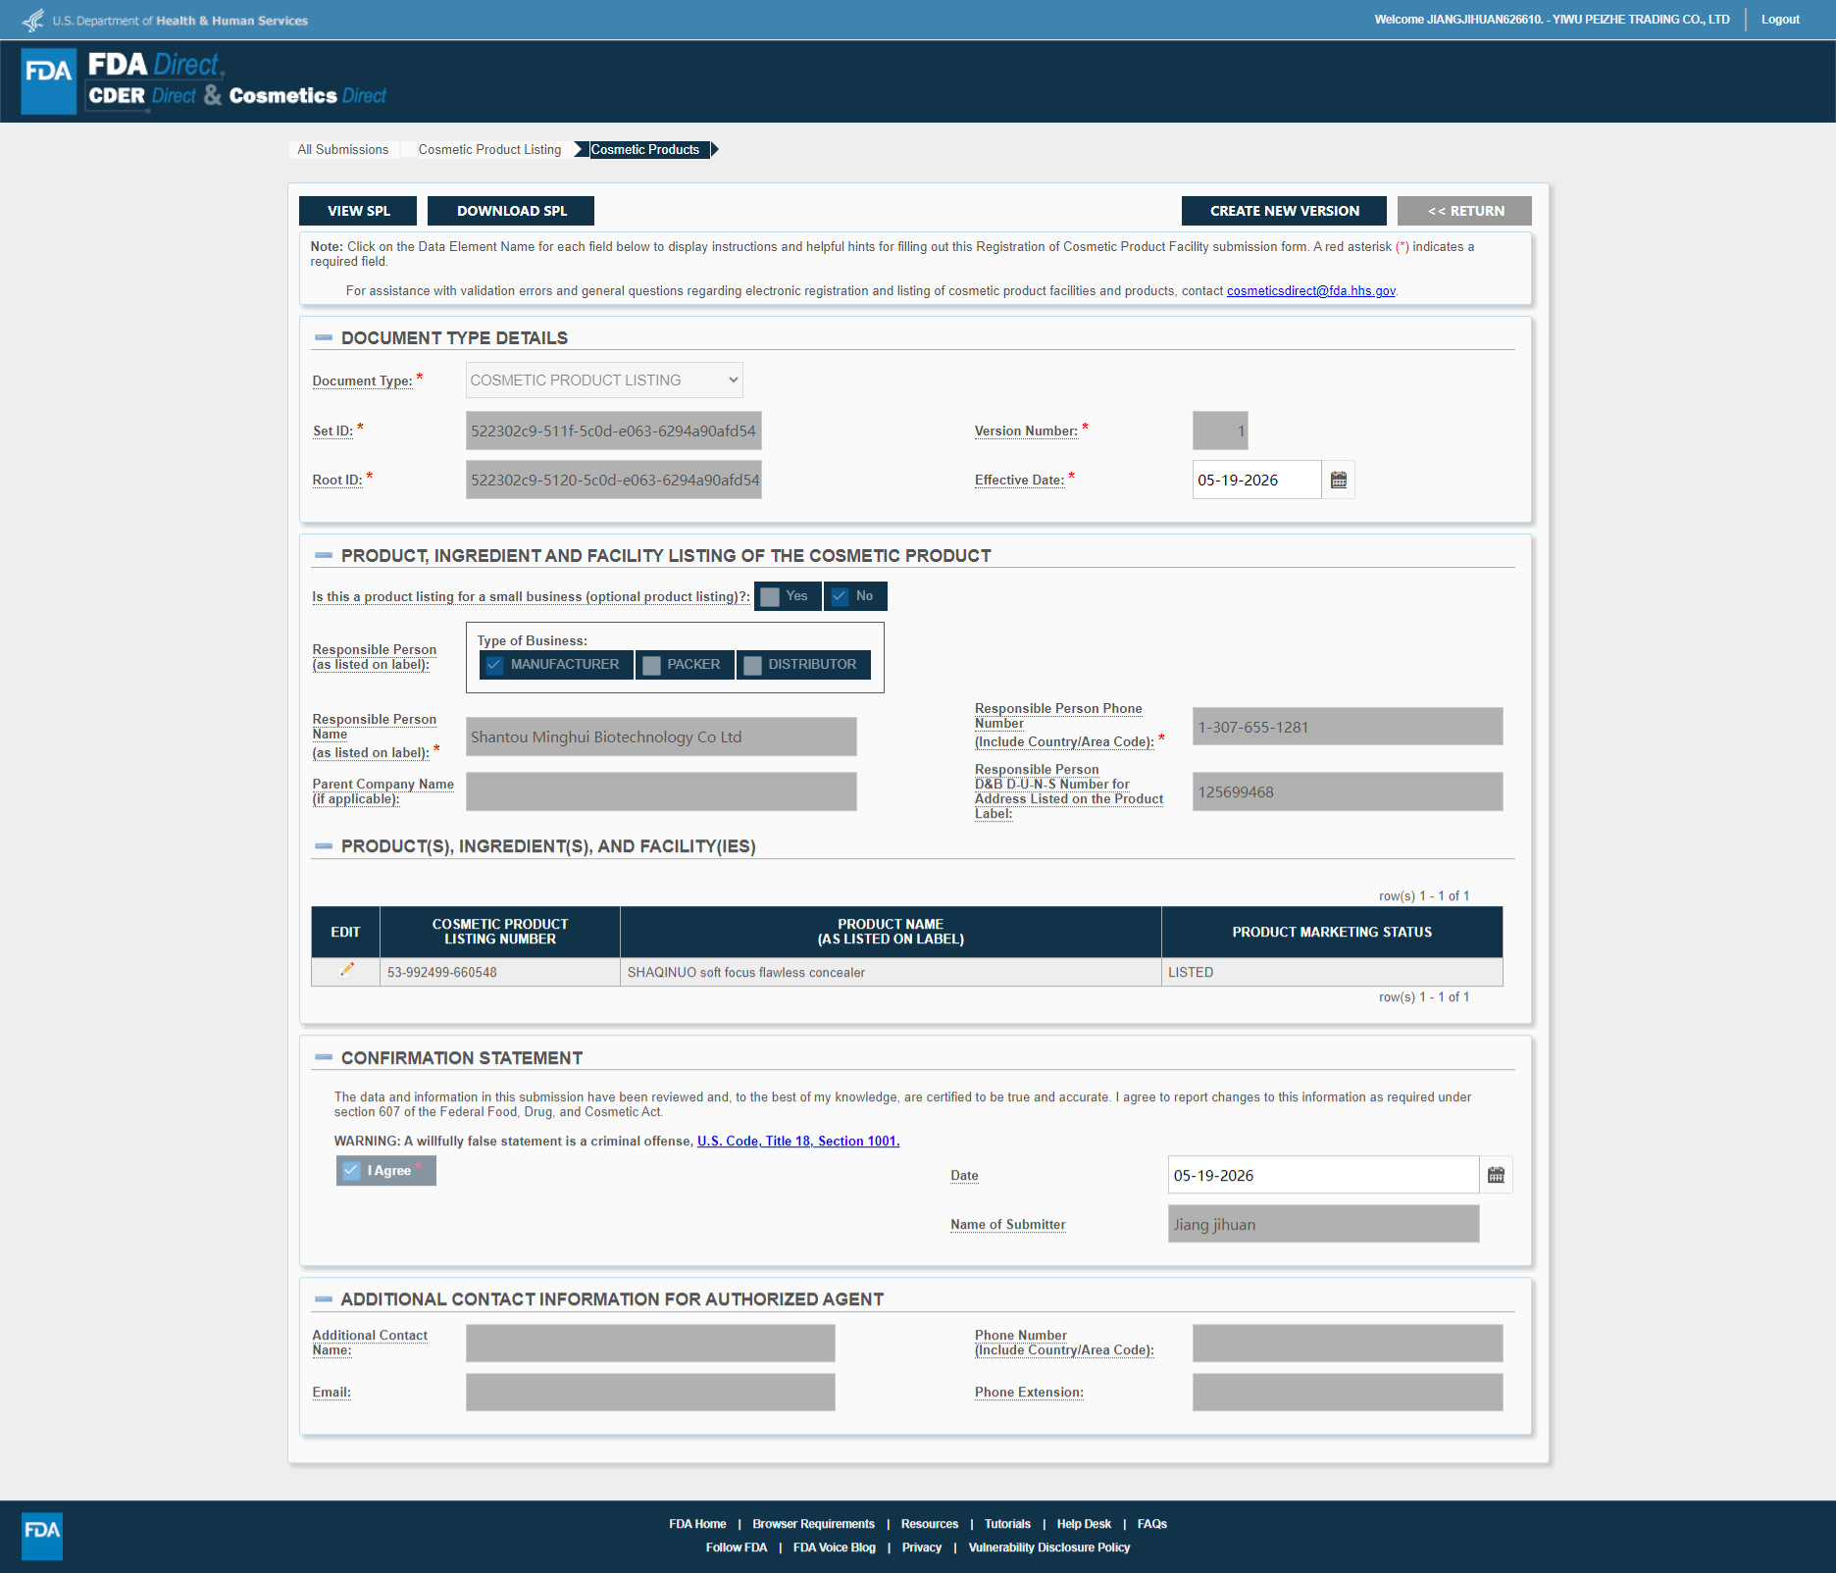
Task: Open cosmeticsdirect@fda.hhs.gov email link
Action: [x=1310, y=291]
